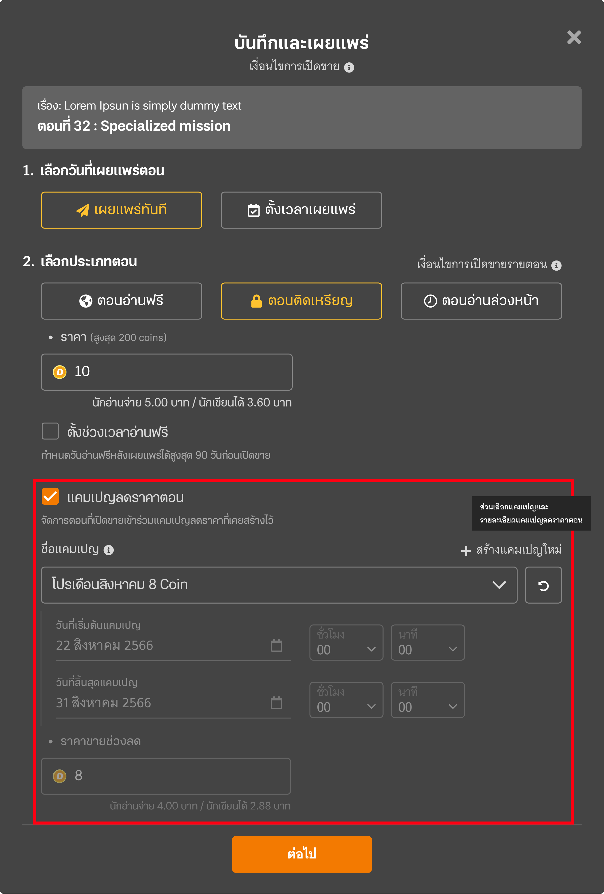The height and width of the screenshot is (894, 604).
Task: Select the ตอนติดเหรียญ coin-locked option
Action: coord(301,301)
